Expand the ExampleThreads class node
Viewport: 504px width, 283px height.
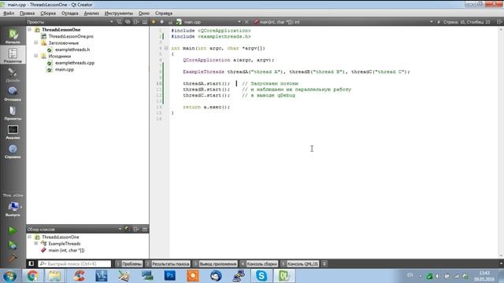pyautogui.click(x=36, y=244)
